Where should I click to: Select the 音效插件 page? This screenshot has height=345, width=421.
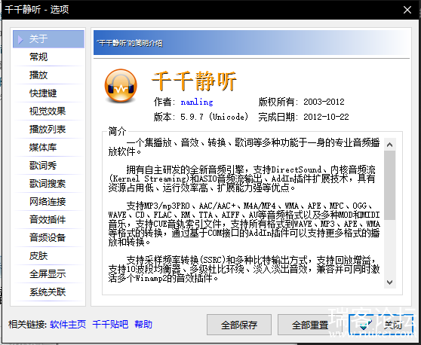point(48,220)
